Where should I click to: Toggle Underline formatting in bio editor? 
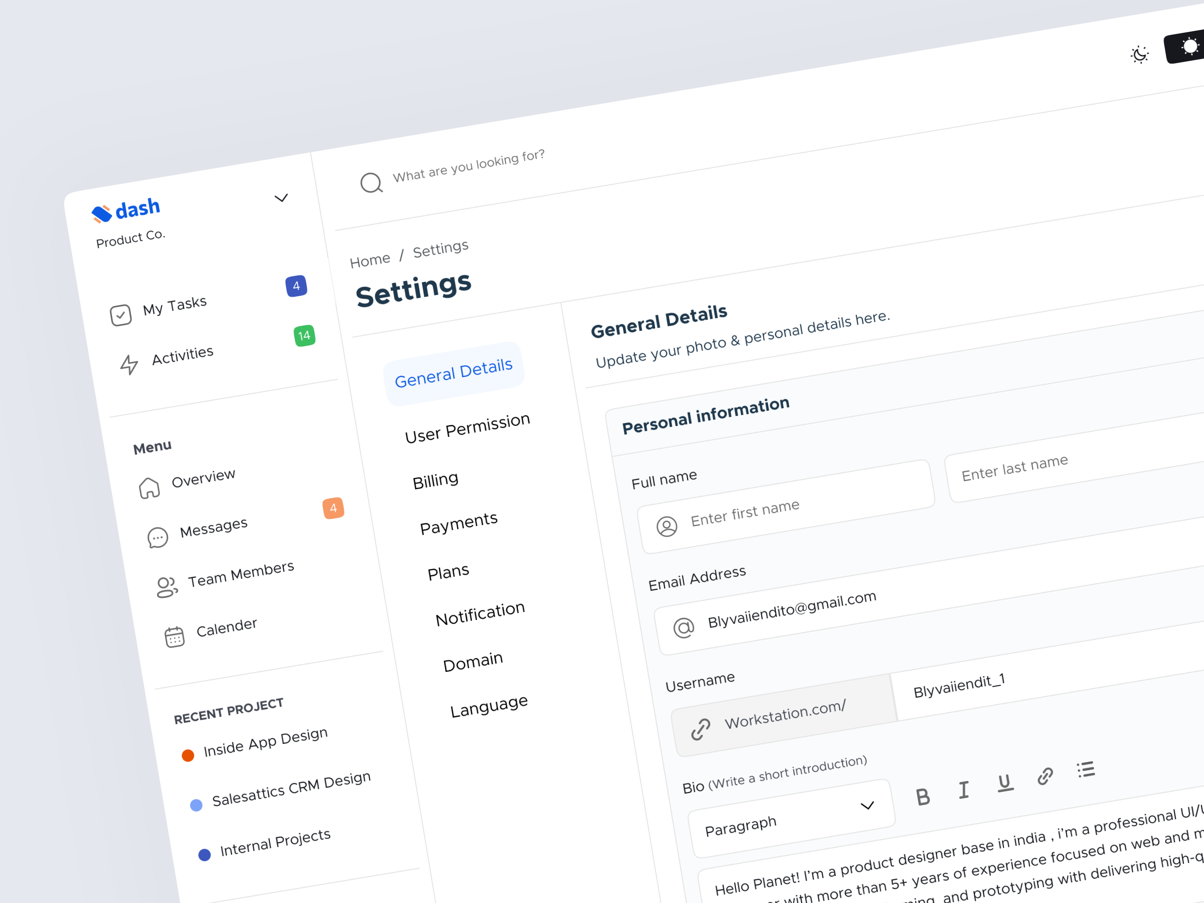[x=1004, y=784]
